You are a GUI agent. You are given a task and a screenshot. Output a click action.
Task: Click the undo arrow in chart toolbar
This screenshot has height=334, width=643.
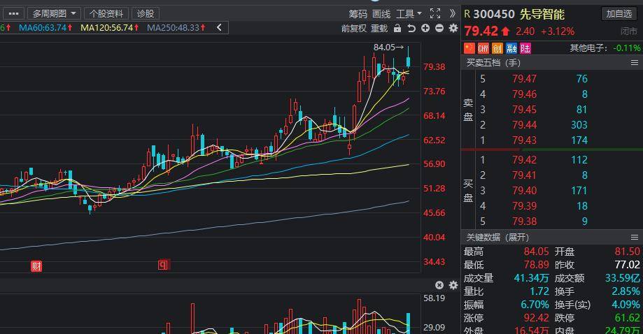[411, 28]
